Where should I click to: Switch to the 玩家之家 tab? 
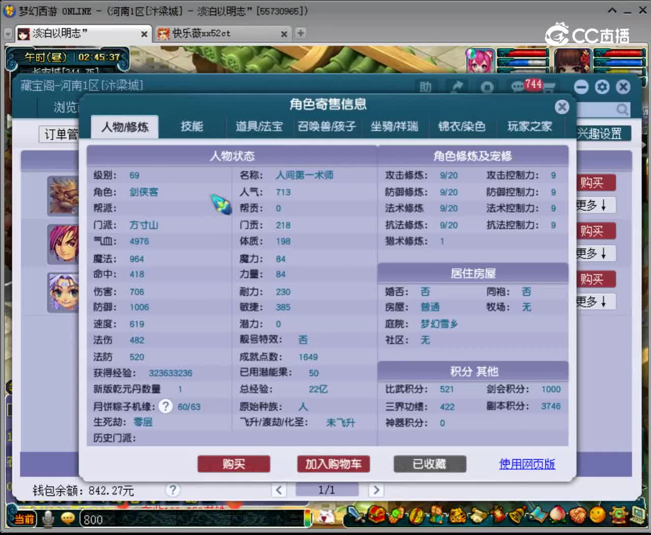(x=530, y=126)
